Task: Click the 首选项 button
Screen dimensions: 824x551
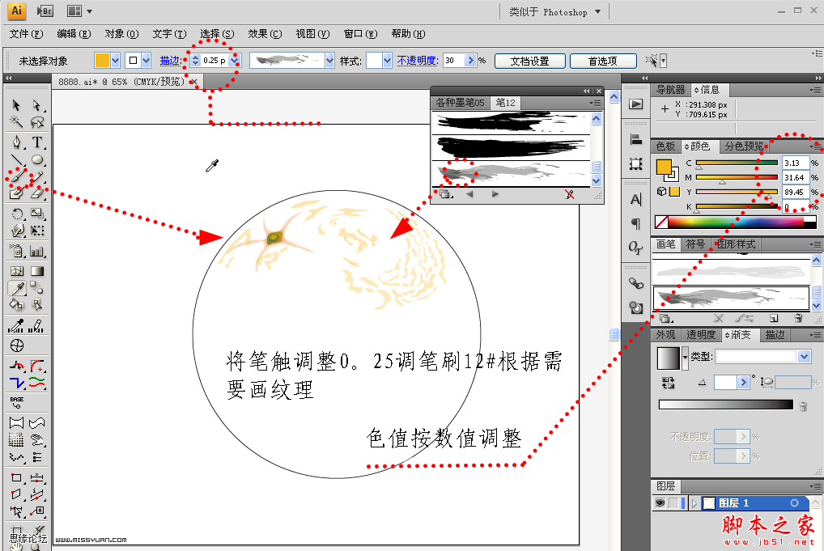Action: (602, 61)
